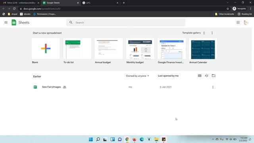Open Task View from the taskbar

point(105,139)
